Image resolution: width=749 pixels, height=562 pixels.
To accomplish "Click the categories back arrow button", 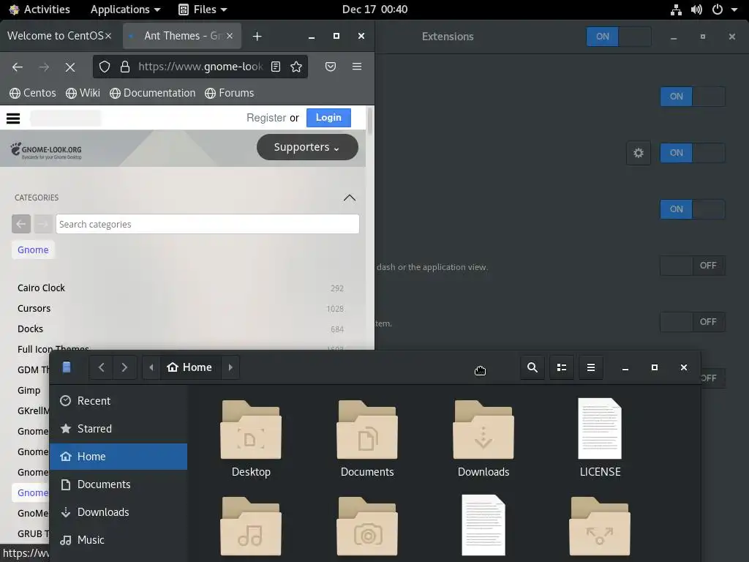I will coord(21,224).
